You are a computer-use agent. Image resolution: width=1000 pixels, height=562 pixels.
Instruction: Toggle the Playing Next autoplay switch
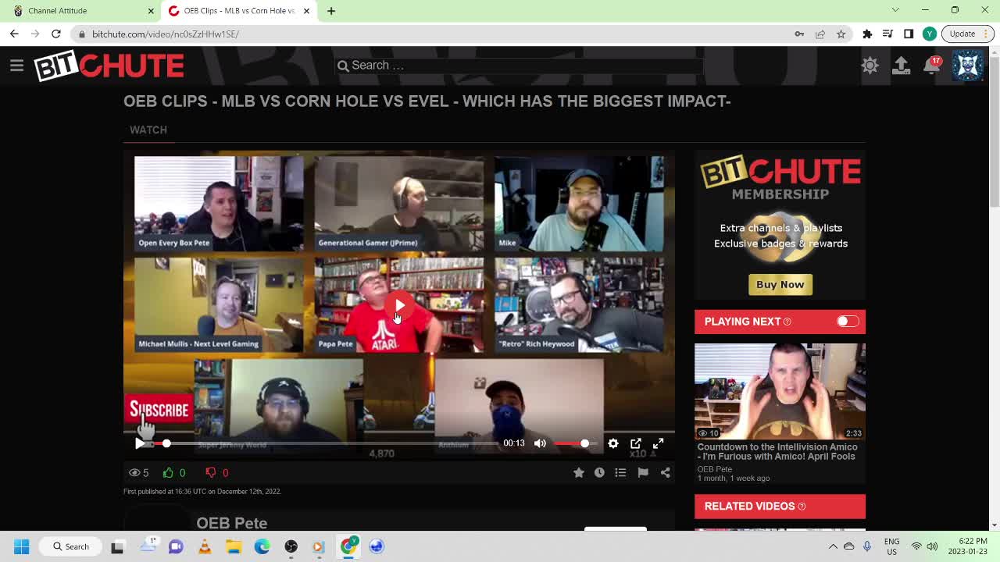point(848,322)
